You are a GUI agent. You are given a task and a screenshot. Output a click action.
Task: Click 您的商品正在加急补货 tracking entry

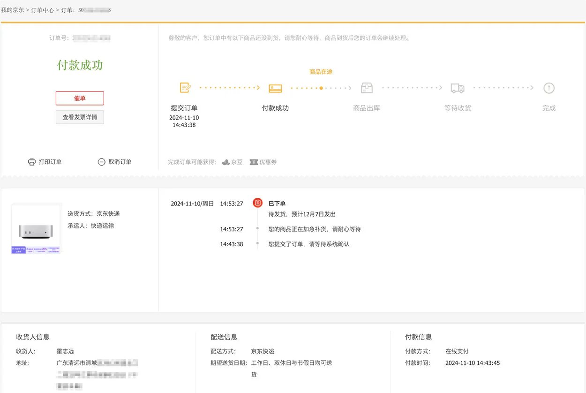(x=315, y=229)
